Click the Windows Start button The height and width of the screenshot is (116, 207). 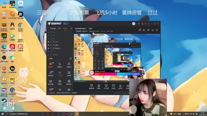tap(2, 114)
